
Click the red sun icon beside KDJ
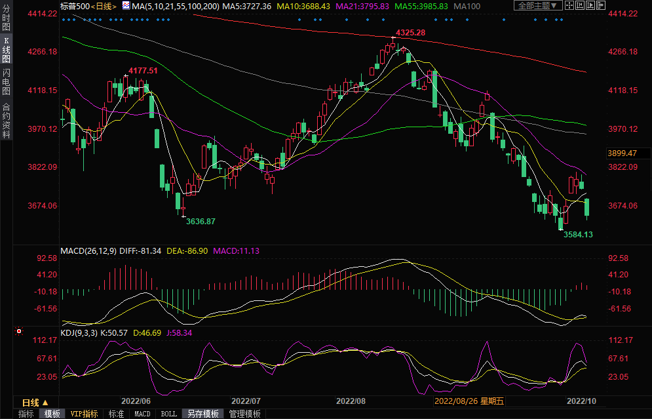pos(18,332)
